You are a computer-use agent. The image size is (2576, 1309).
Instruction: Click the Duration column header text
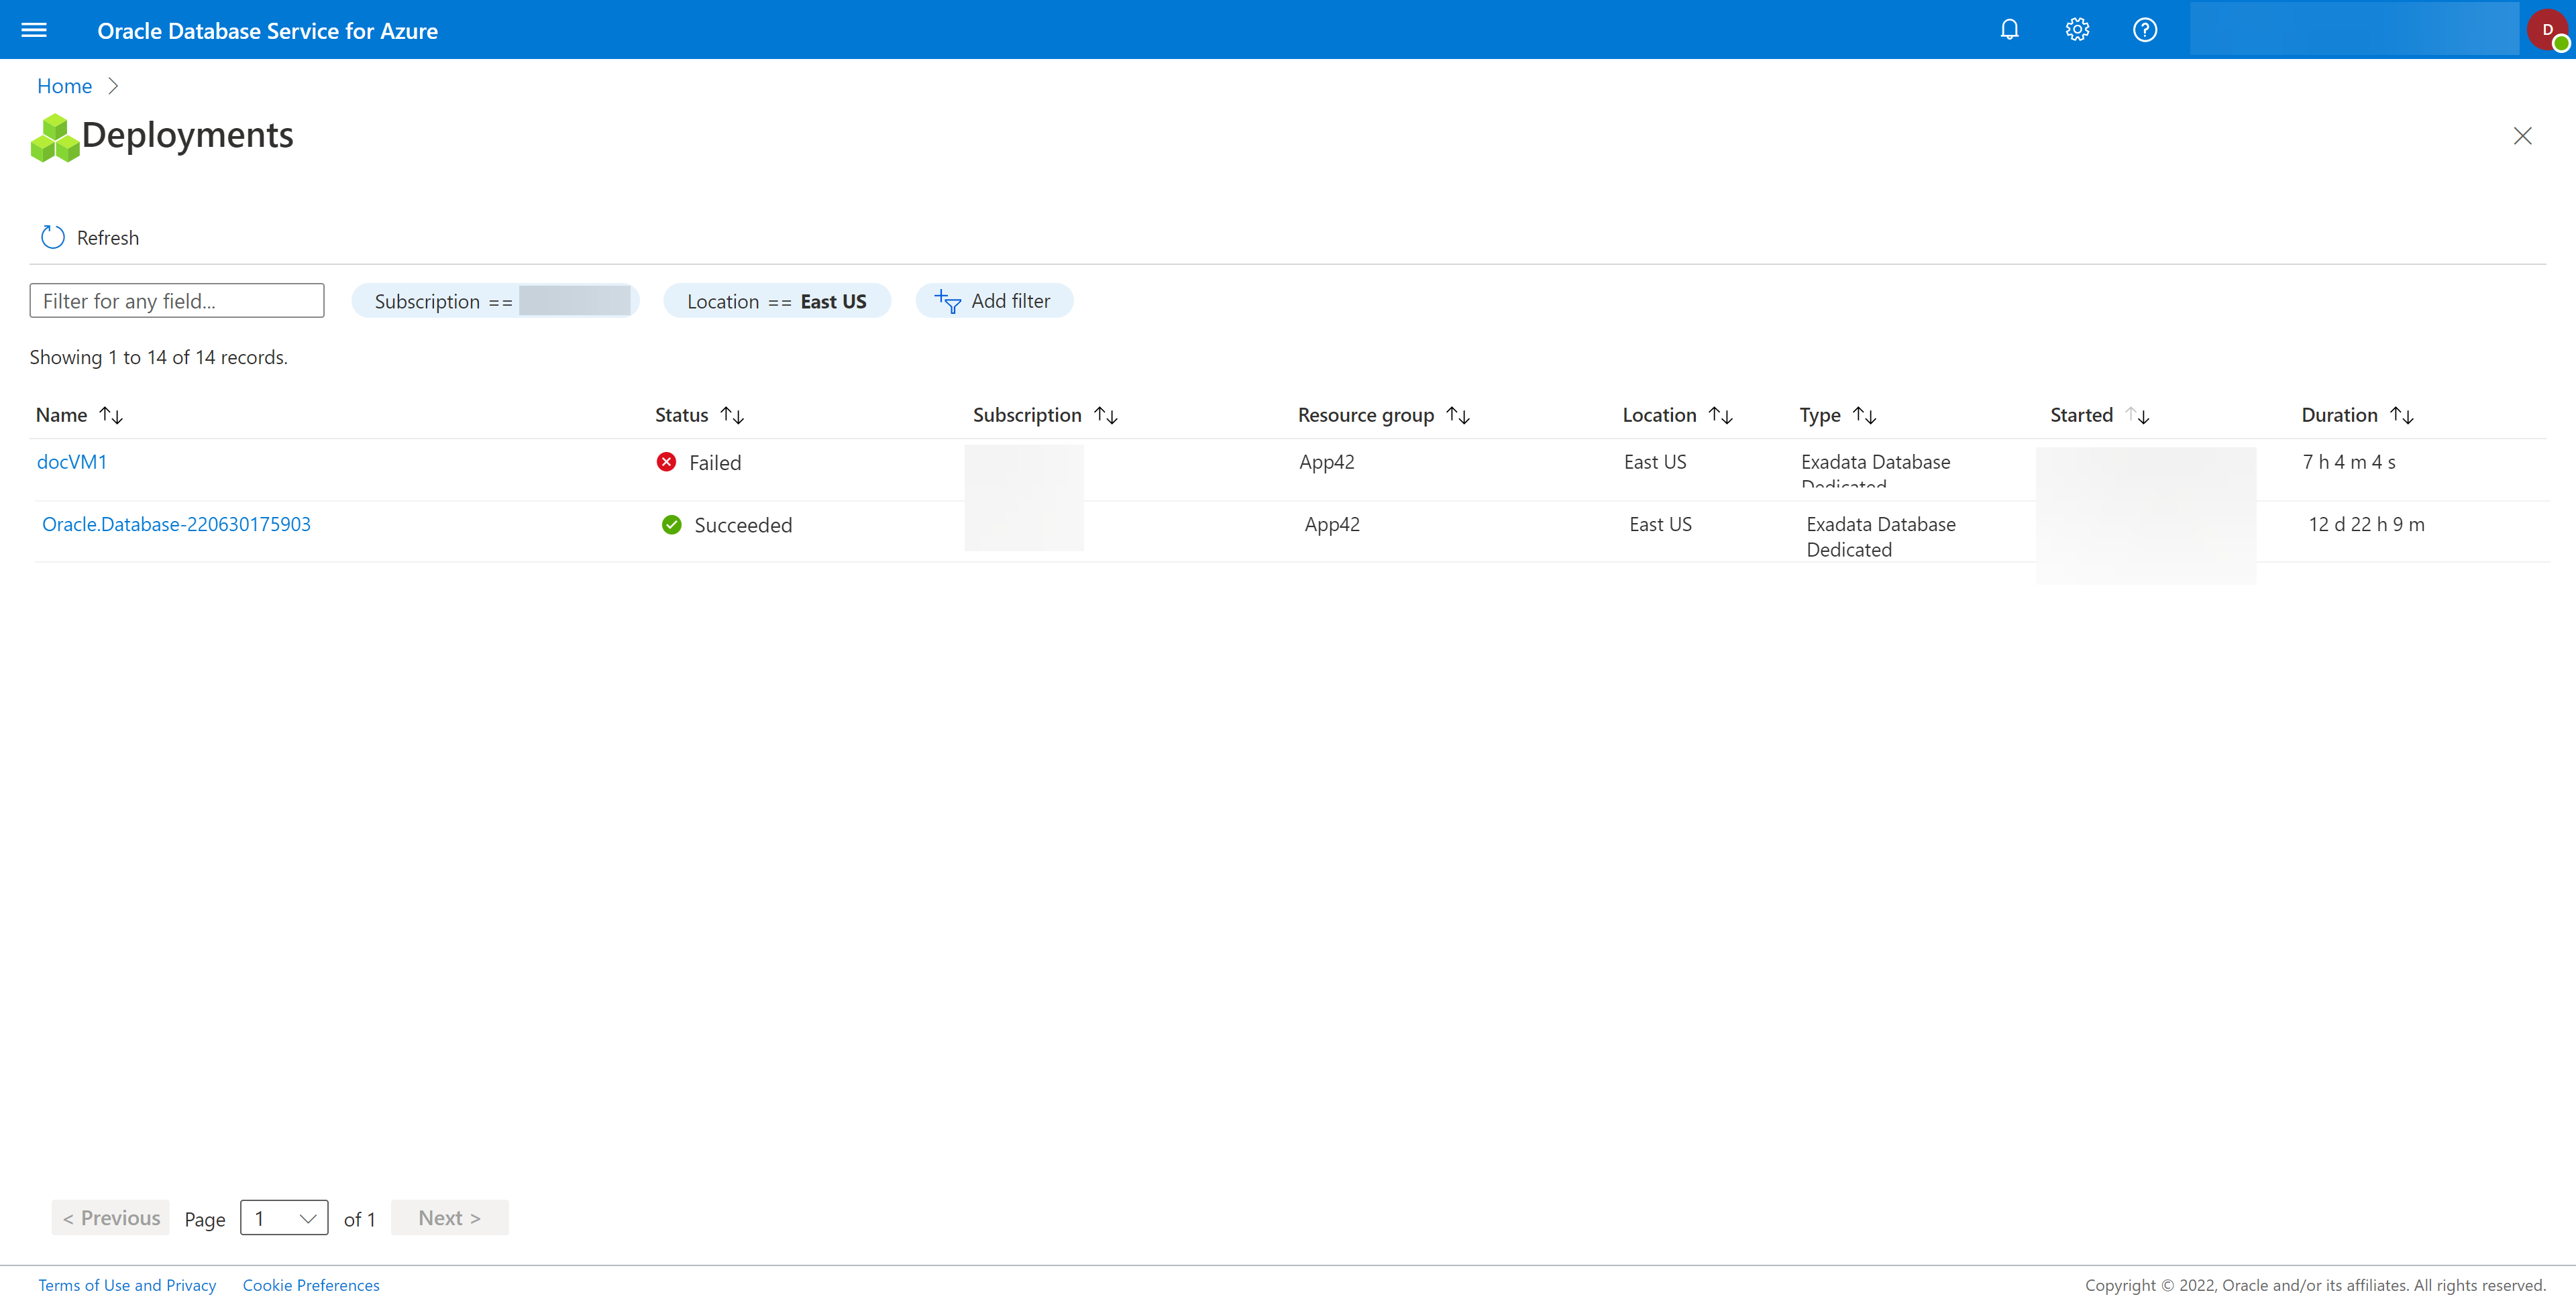(2339, 415)
